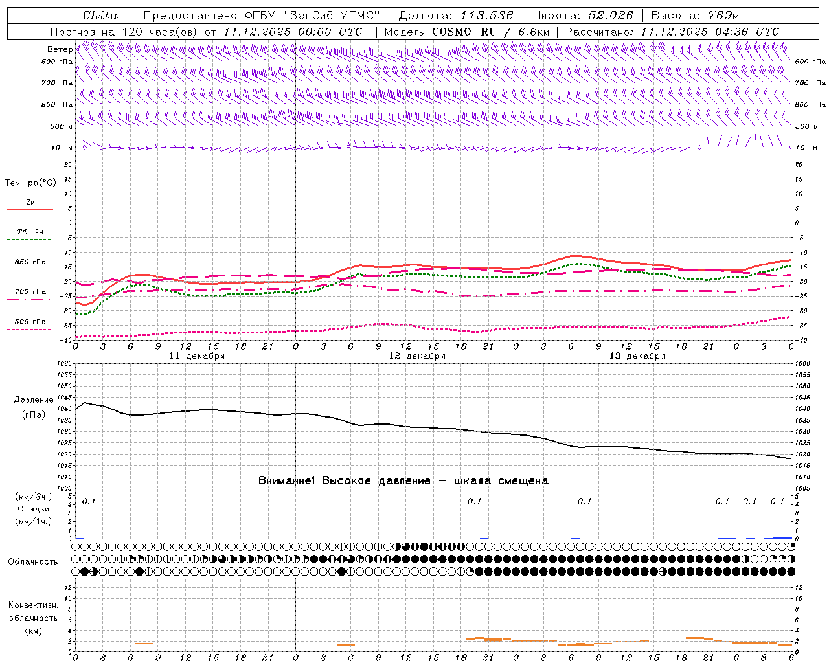Select the longitude value "Долгота: 113.536"

(456, 16)
